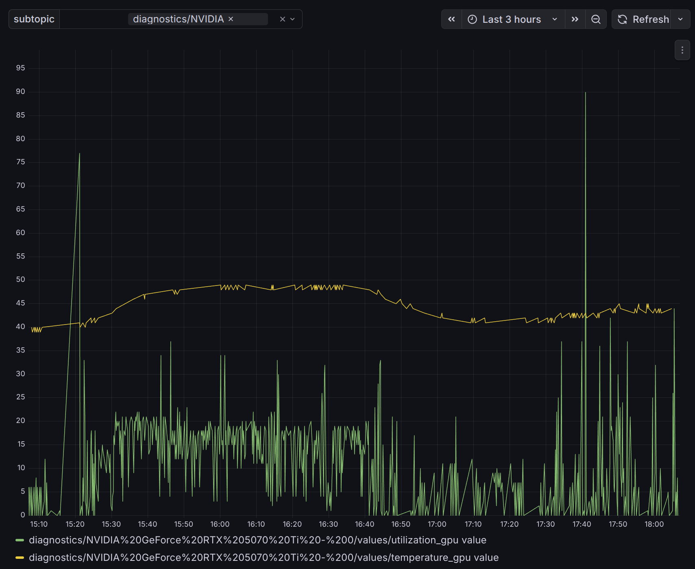
Task: Shift time range back with left double-arrow
Action: click(451, 19)
